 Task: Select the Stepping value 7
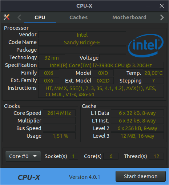[153, 81]
